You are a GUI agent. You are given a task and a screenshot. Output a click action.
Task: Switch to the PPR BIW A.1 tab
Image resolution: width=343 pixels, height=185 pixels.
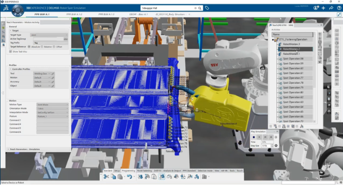point(42,14)
